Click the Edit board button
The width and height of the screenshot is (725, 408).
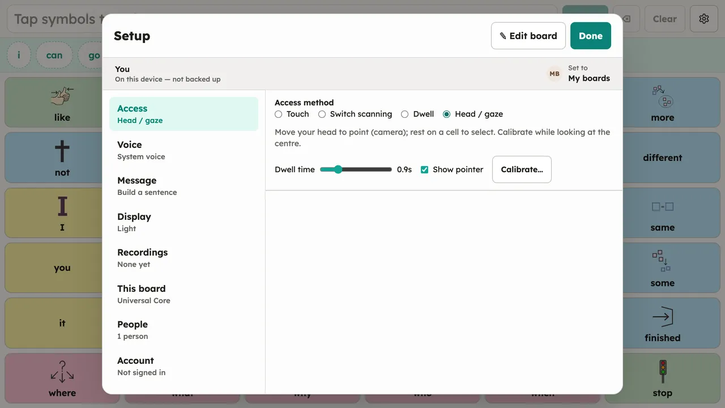pyautogui.click(x=528, y=36)
